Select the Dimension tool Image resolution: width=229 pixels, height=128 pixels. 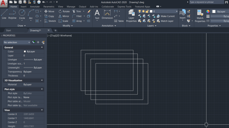[x=107, y=14]
